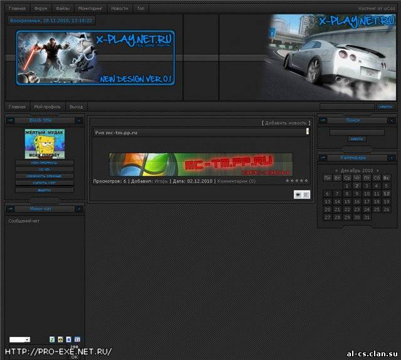
Task: Click the search input in the Поиск block
Action: click(x=357, y=132)
